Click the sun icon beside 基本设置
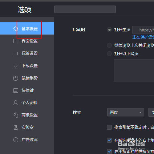Image resolution: width=154 pixels, height=154 pixels. pos(16,29)
